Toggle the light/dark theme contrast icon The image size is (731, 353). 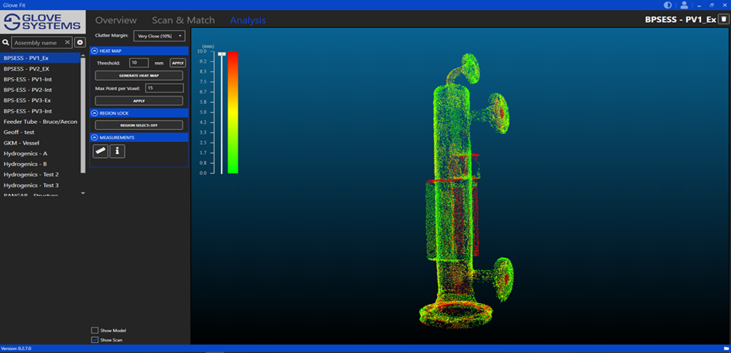(668, 5)
